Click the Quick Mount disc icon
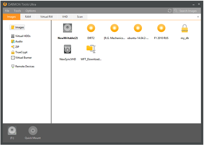Viewport: 204px width, 146px height. (33, 130)
